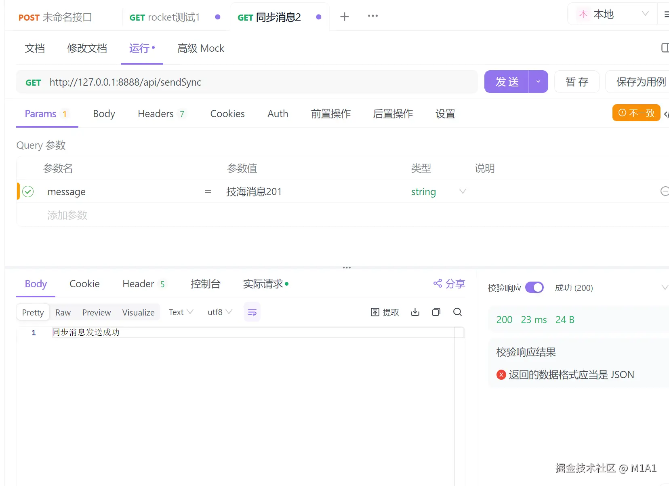Open the more tabs ellipsis menu
This screenshot has height=486, width=669.
click(x=373, y=16)
